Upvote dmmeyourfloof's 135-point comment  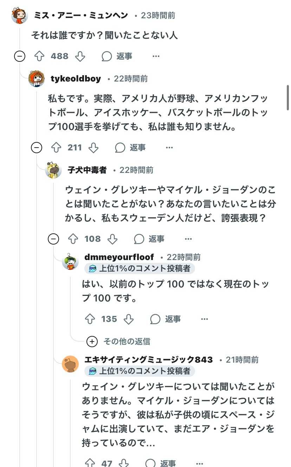click(90, 319)
